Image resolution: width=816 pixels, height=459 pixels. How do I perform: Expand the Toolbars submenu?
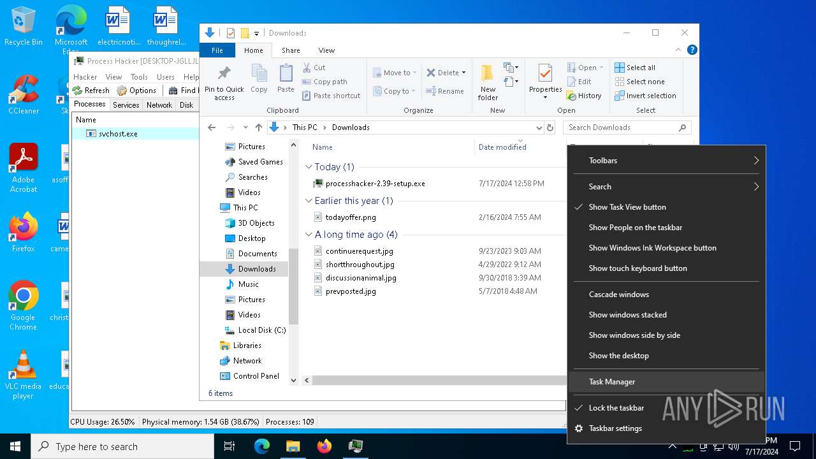point(666,161)
